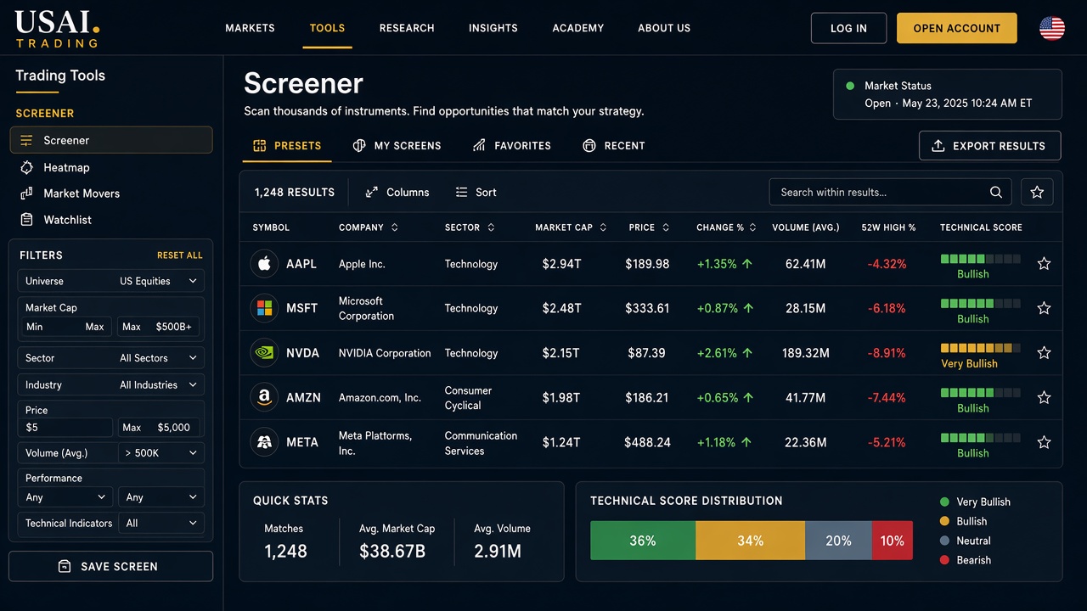Sort by Market Cap column header
The image size is (1087, 611).
click(571, 227)
